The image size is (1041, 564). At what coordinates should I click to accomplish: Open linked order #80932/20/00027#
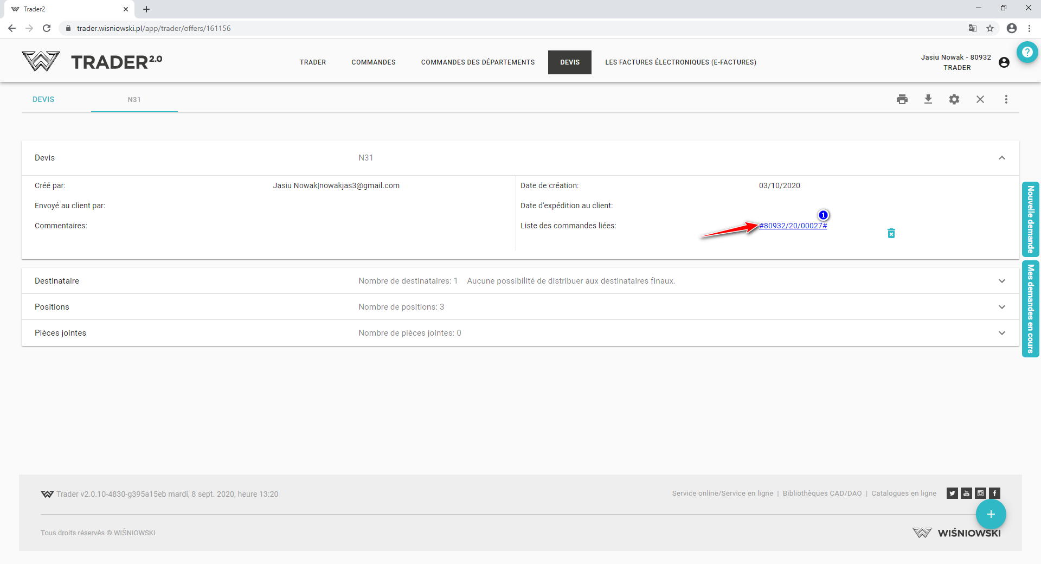click(x=793, y=226)
